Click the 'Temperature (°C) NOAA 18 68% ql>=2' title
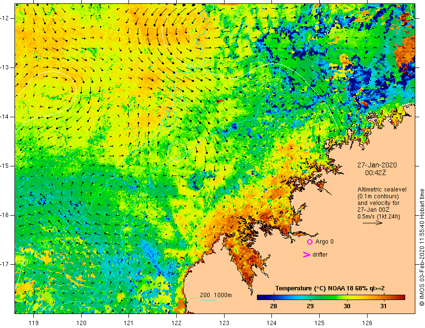 [x=330, y=288]
